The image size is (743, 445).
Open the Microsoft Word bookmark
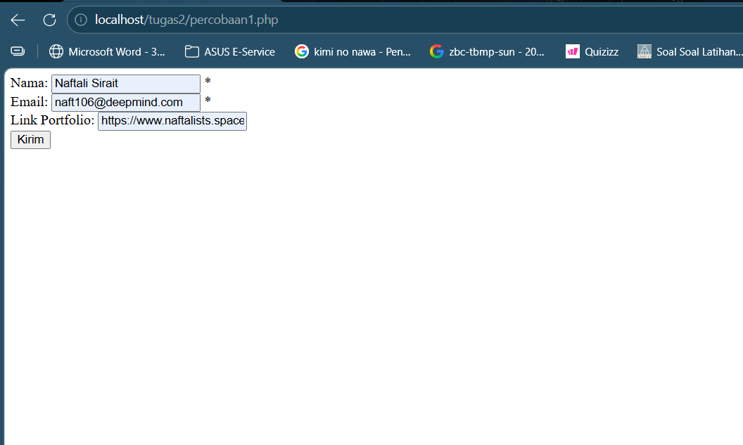click(x=107, y=51)
